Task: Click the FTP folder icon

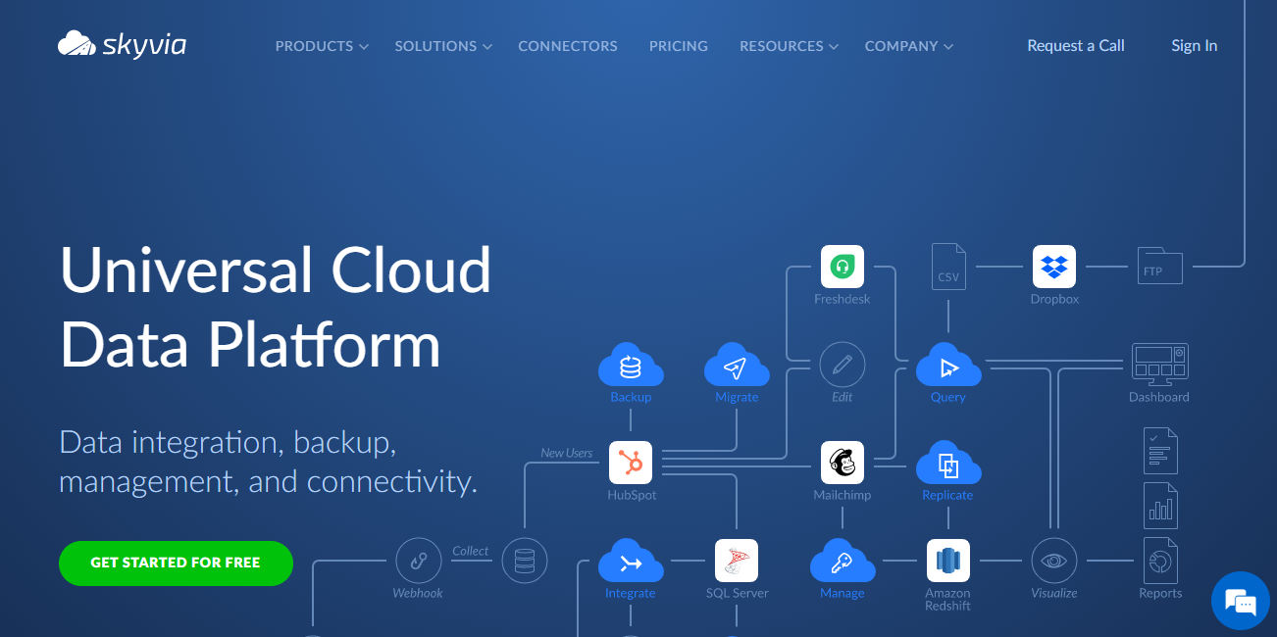Action: point(1159,266)
